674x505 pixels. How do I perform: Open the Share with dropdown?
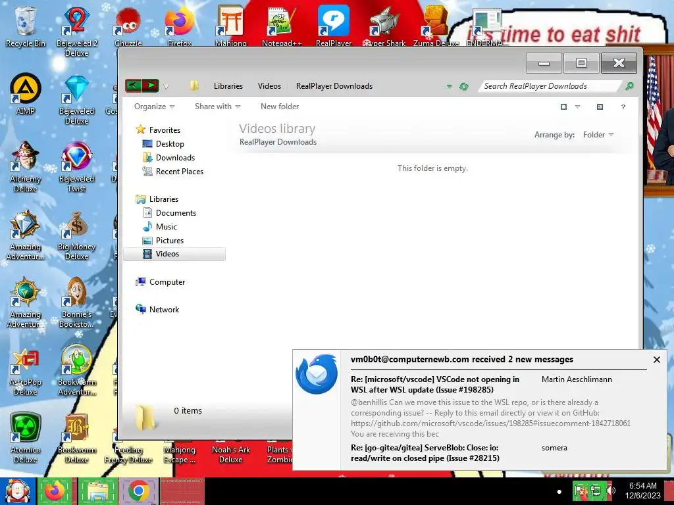click(x=217, y=107)
